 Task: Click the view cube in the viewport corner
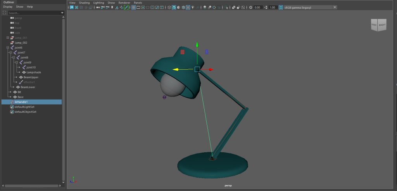coord(379,24)
